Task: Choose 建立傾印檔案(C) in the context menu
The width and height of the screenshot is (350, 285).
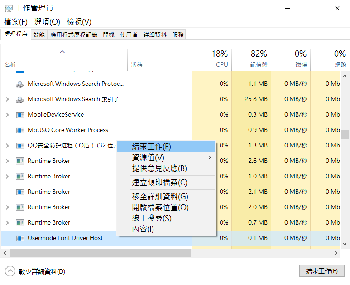Action: click(x=166, y=182)
